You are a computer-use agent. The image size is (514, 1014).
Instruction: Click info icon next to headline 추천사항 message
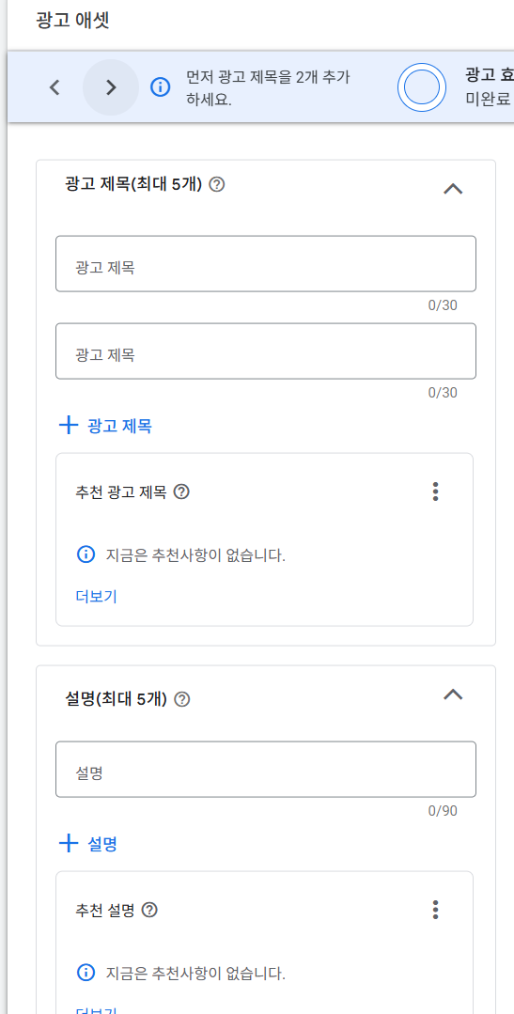(86, 554)
